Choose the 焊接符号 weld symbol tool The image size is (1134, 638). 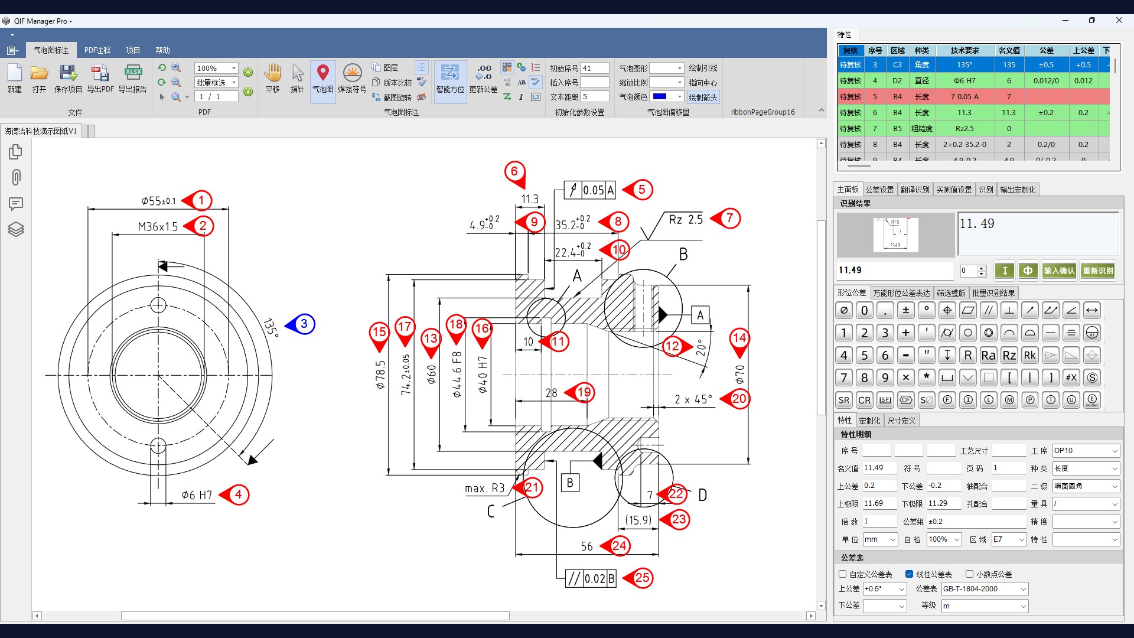pos(352,79)
